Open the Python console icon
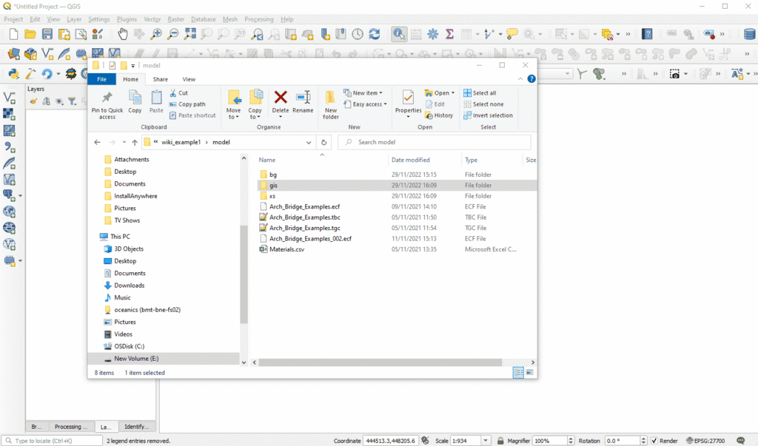 (13, 74)
